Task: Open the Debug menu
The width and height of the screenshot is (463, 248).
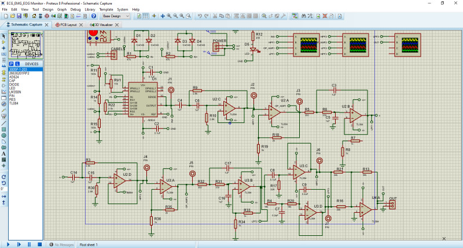Action: [x=75, y=10]
